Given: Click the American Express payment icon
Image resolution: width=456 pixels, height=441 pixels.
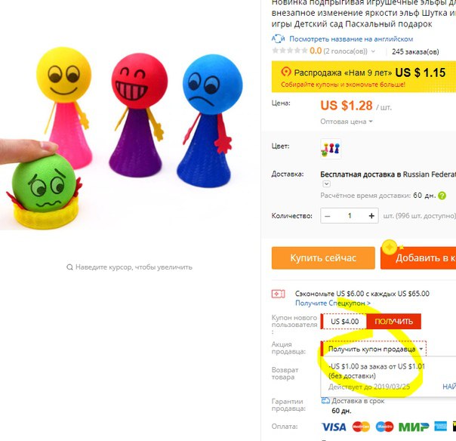Looking at the screenshot, I should point(441,426).
